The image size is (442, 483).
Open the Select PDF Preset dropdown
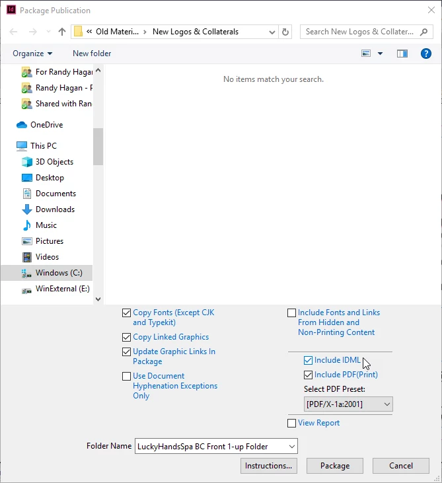click(348, 404)
